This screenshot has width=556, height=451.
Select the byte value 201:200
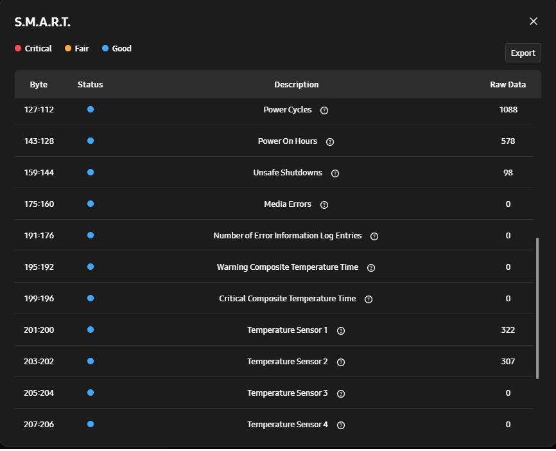point(39,330)
